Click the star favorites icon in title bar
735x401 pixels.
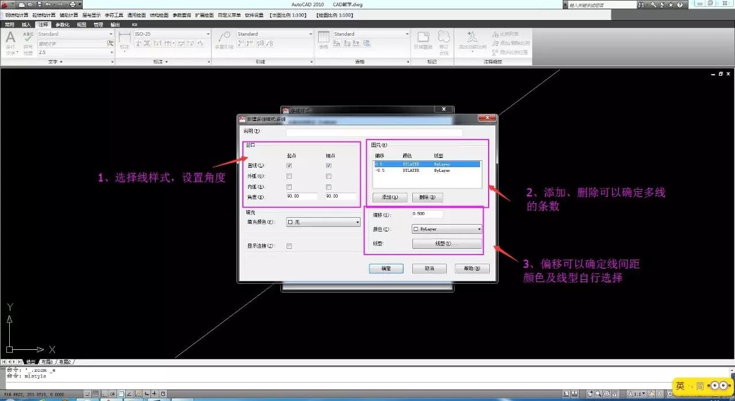(x=671, y=5)
